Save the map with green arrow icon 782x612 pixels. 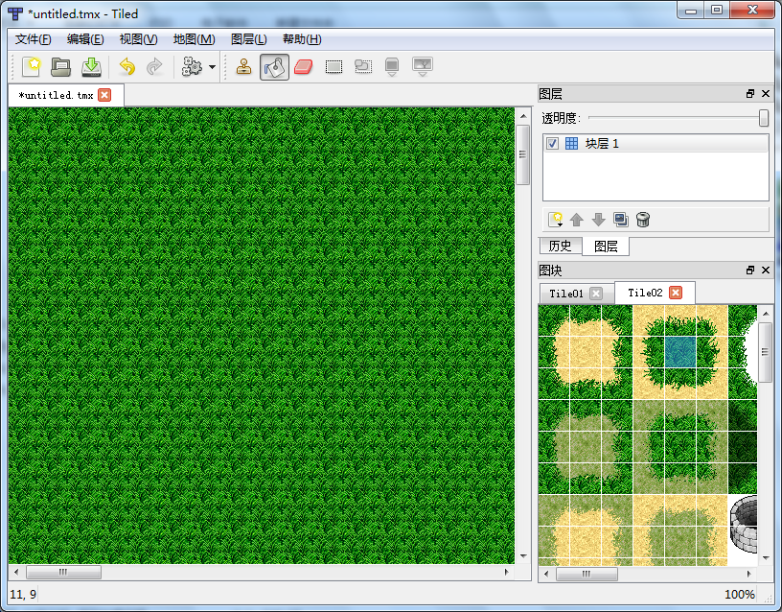coord(91,66)
